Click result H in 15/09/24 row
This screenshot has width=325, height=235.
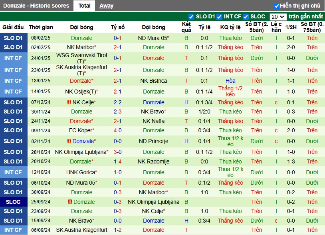(186, 221)
